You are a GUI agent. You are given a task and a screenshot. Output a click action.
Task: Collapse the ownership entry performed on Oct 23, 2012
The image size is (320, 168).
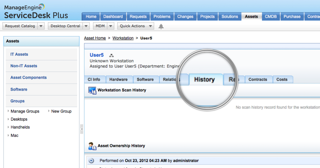coord(91,161)
